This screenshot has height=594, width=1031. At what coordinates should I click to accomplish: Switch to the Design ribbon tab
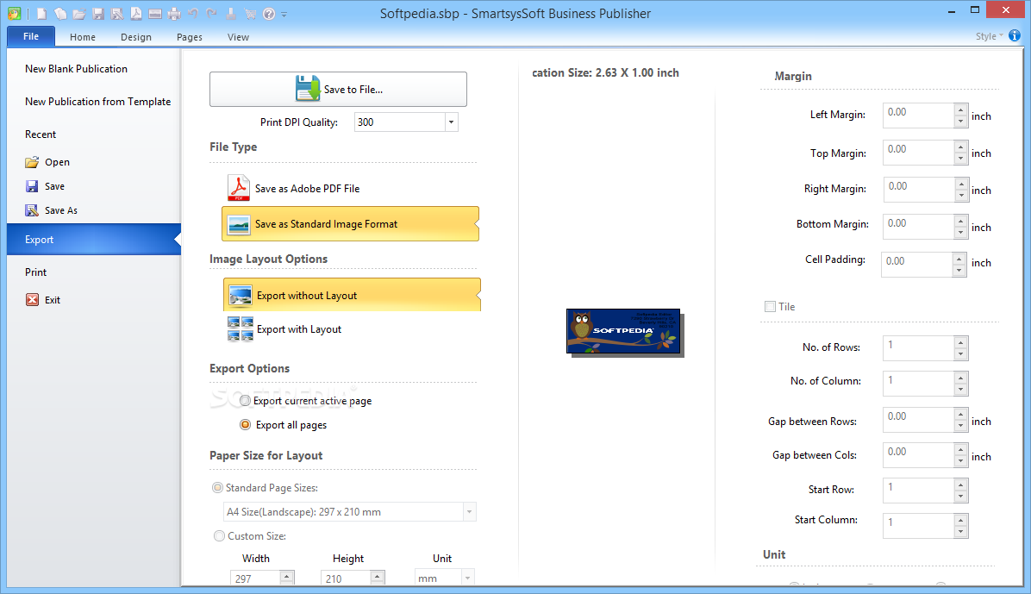[x=136, y=37]
